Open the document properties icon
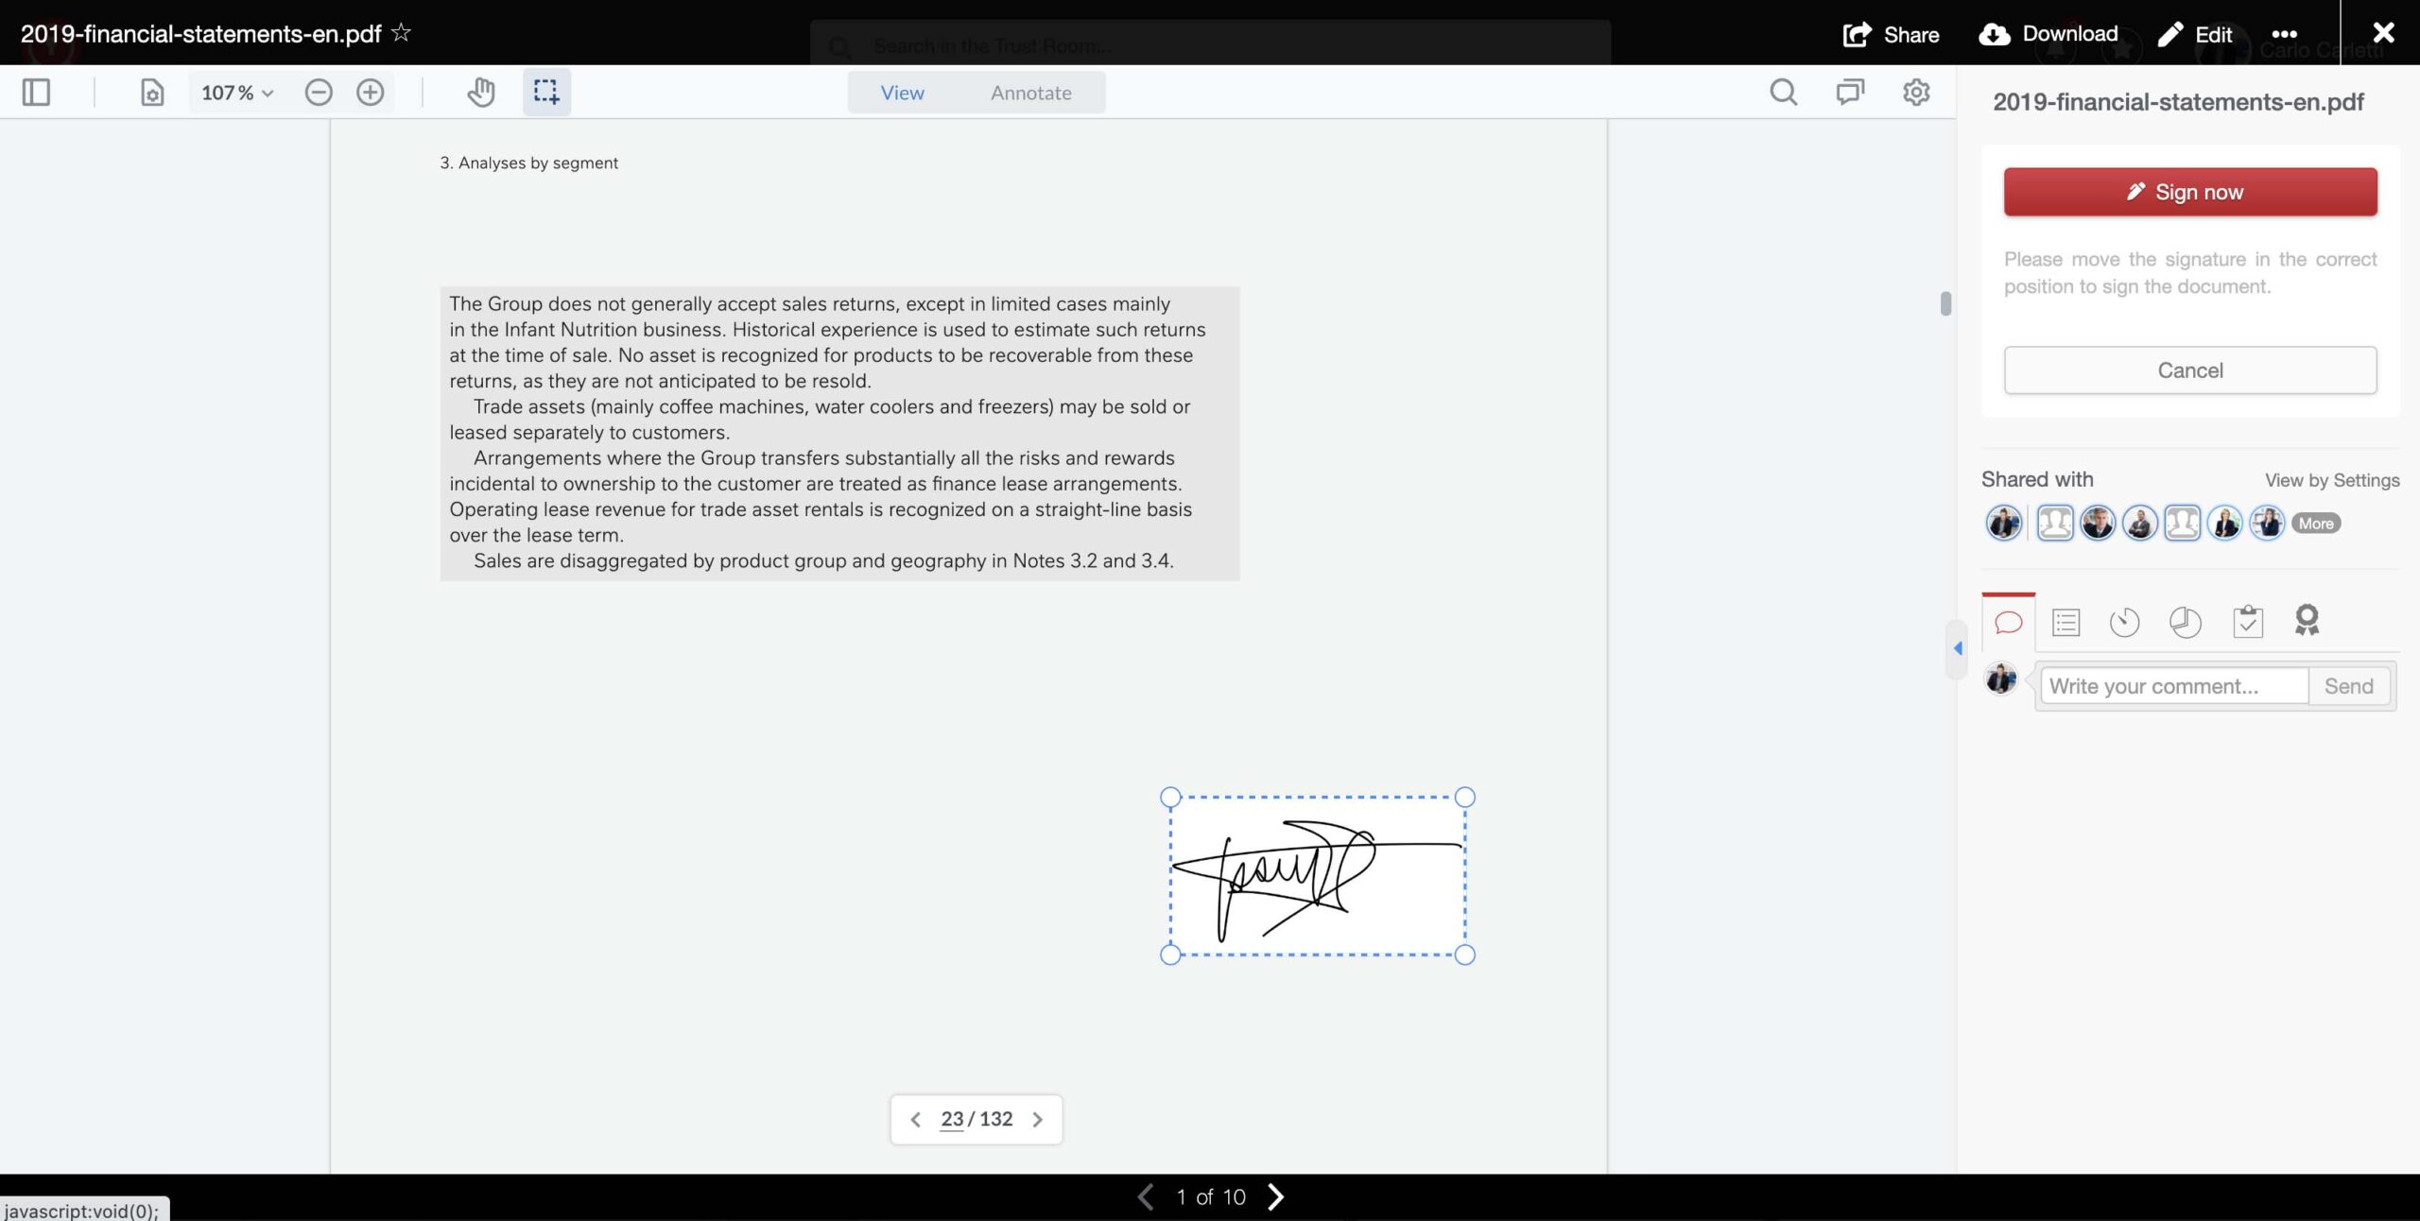This screenshot has height=1221, width=2420. coord(151,92)
